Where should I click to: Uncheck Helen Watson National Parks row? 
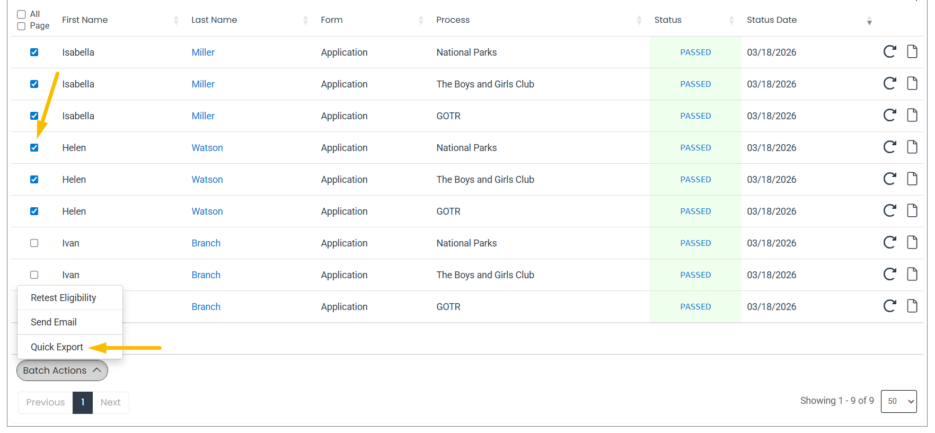(x=34, y=147)
